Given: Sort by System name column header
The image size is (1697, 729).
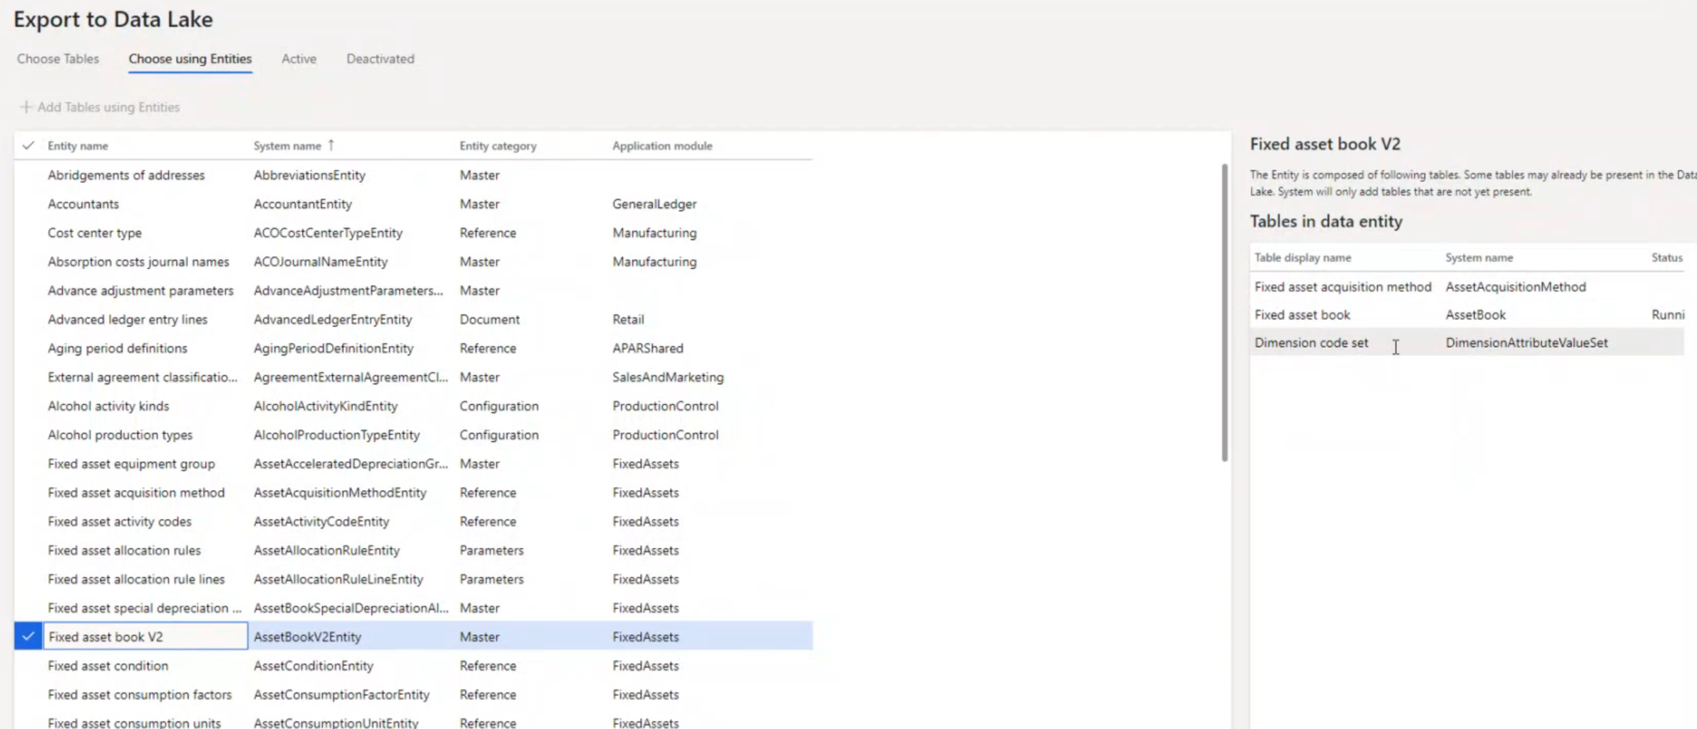Looking at the screenshot, I should [x=287, y=146].
